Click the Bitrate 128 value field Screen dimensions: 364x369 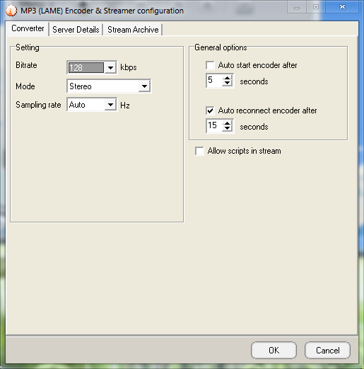[86, 68]
